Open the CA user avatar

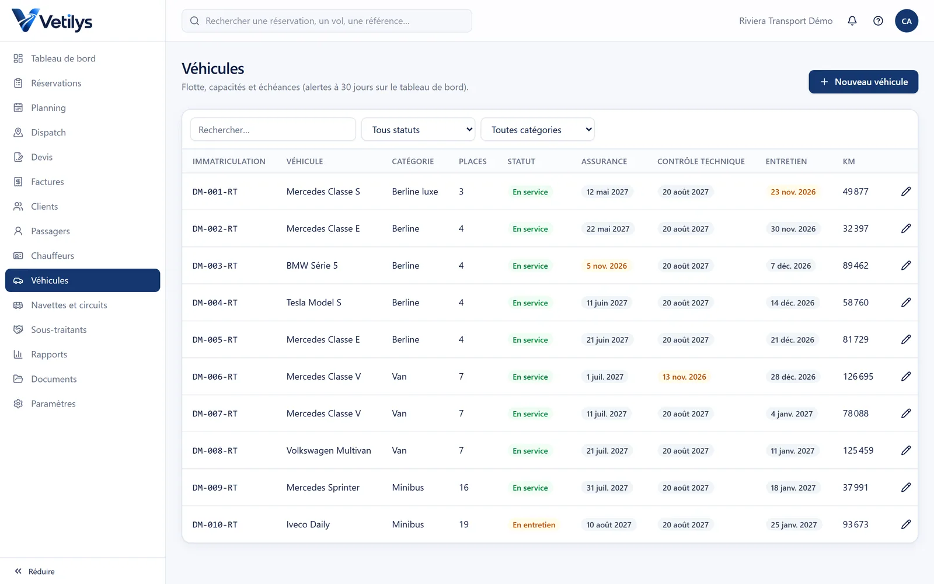(x=907, y=21)
